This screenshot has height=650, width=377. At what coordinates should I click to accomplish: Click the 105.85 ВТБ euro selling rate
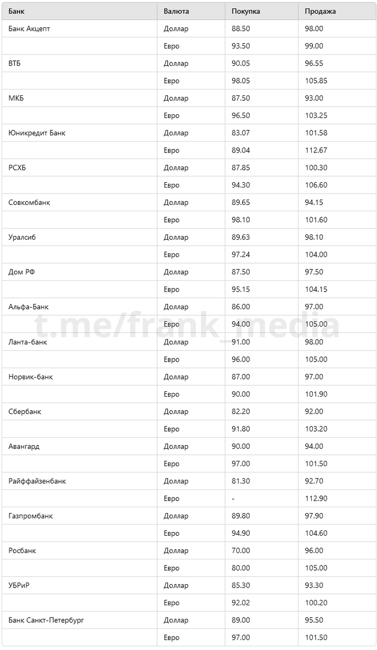coord(316,81)
